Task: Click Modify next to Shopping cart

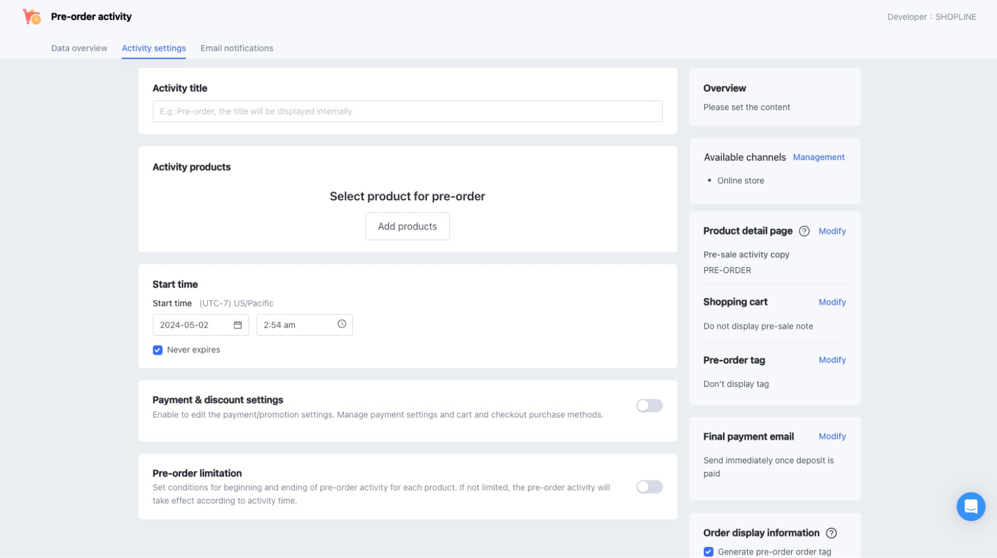Action: (x=832, y=302)
